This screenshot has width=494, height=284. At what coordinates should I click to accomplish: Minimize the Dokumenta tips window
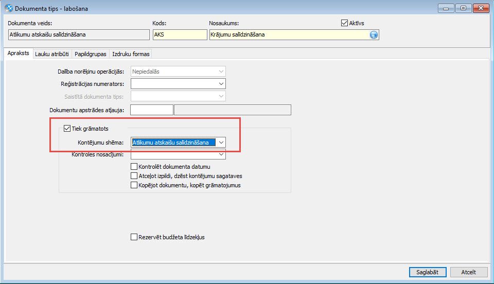click(x=446, y=8)
